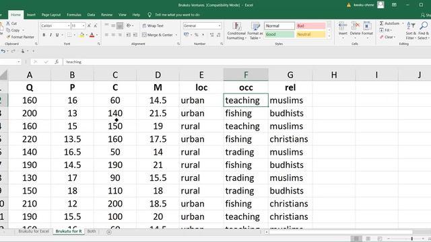
Task: Open the Font dialog launcher
Action: (99, 44)
